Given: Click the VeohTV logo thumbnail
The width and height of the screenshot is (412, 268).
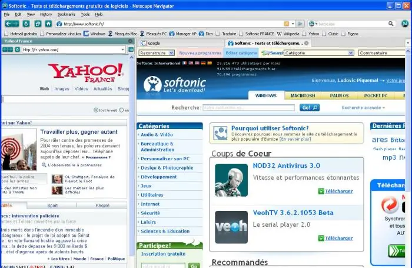Looking at the screenshot, I should tap(231, 227).
